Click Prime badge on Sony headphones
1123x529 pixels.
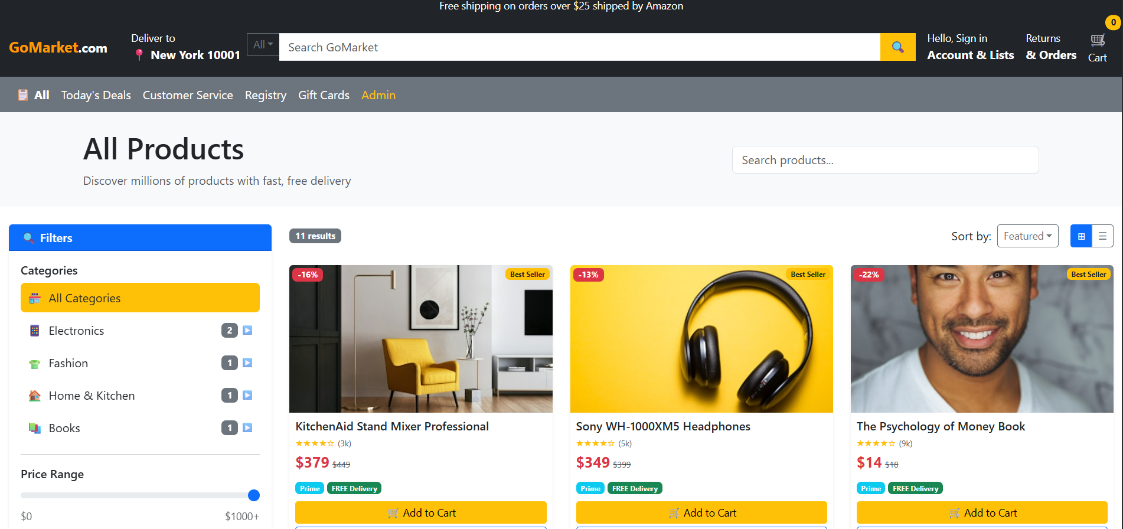(x=590, y=488)
